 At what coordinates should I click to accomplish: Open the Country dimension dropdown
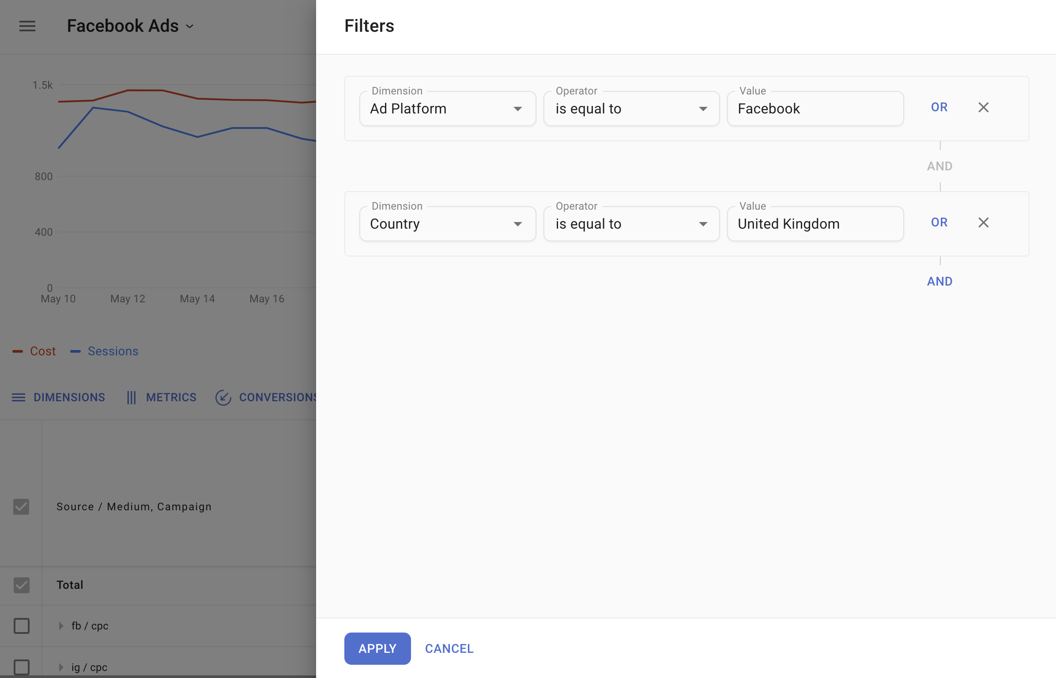pos(447,224)
